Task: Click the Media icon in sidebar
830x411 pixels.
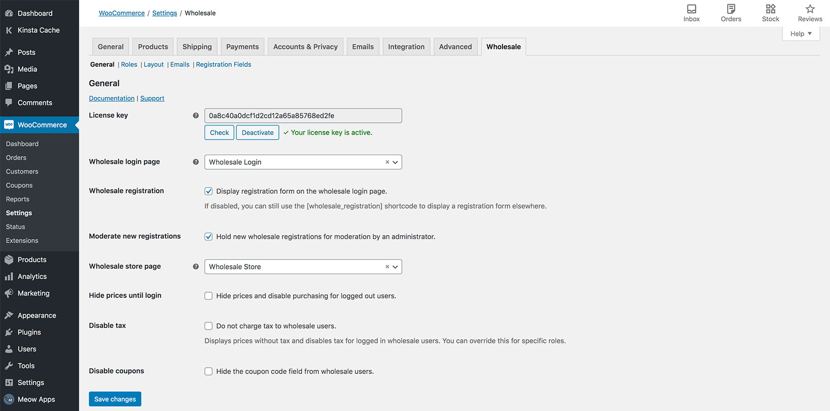Action: [x=9, y=69]
